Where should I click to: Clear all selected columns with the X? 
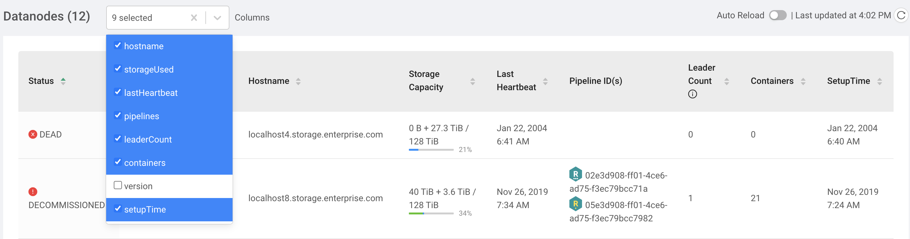pos(194,18)
